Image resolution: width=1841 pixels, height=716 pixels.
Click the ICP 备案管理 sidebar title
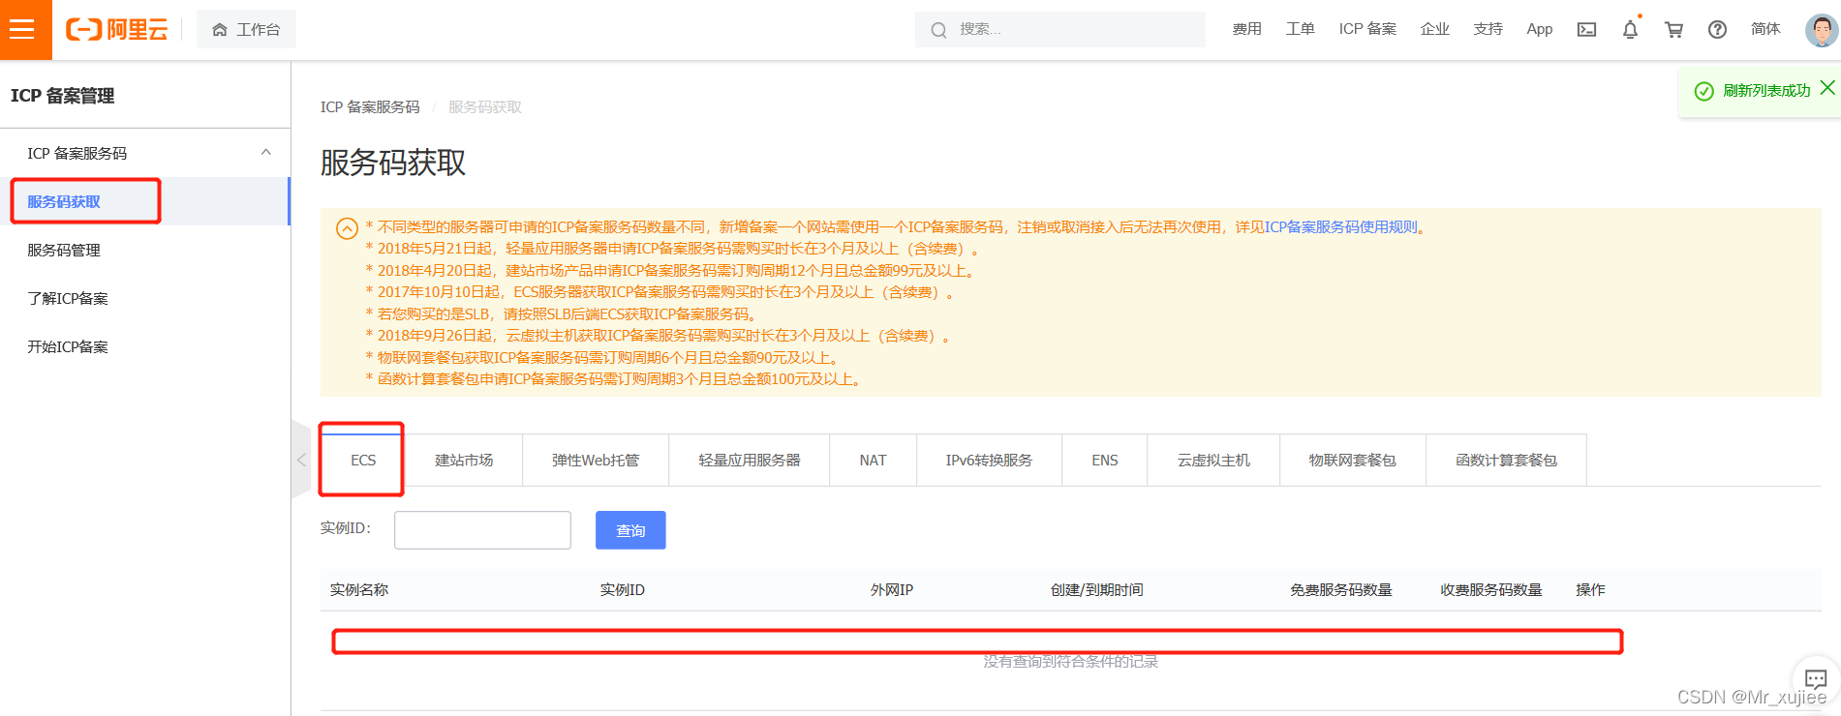tap(62, 96)
